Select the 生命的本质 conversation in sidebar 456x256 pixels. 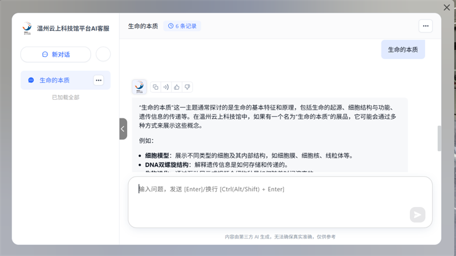55,80
